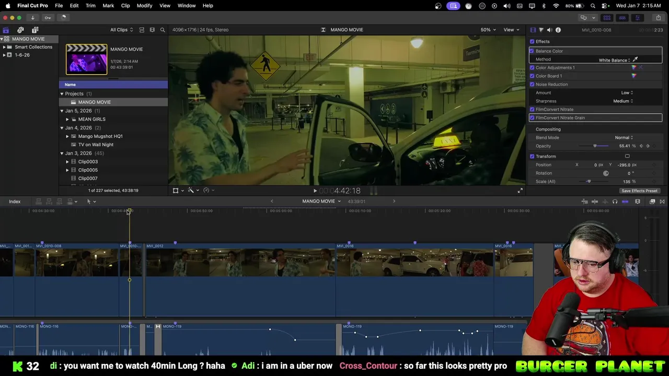Change Sharpness from Medium
Viewport: 669px width, 376px height.
pyautogui.click(x=623, y=101)
